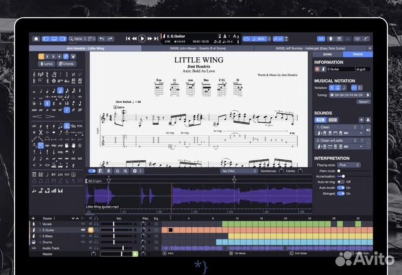This screenshot has height=275, width=402.
Task: Select voice 1 in the edition palette
Action: coord(41,57)
